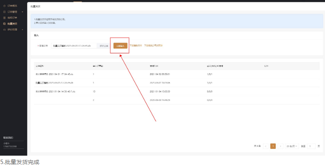Select 维权订单 in the sidebar
Image resolution: width=325 pixels, height=166 pixels.
(12, 18)
